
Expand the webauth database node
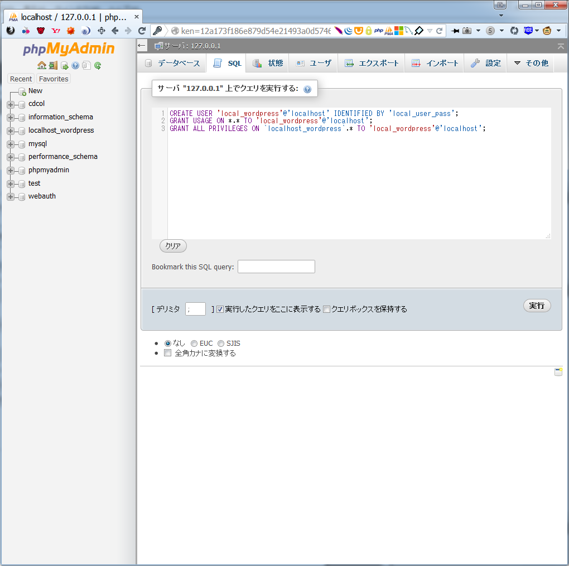11,197
